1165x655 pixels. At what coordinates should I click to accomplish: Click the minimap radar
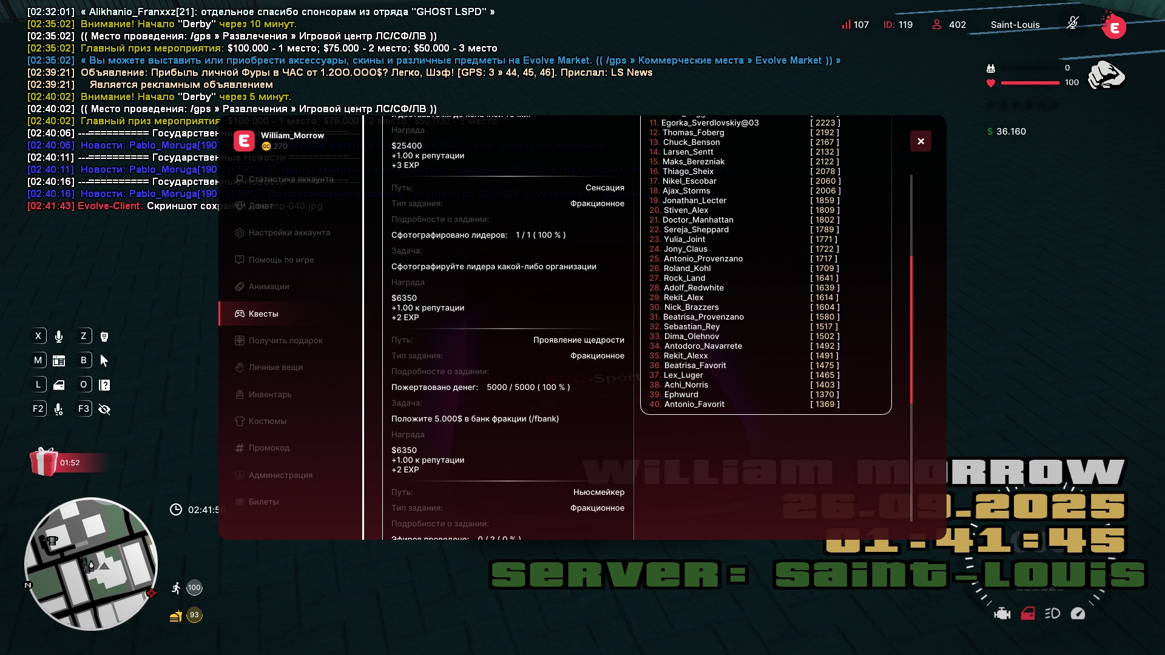click(x=91, y=564)
